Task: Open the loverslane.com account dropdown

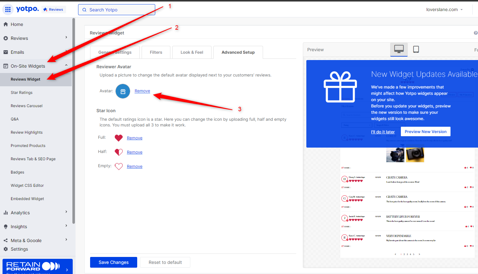Action: point(444,9)
